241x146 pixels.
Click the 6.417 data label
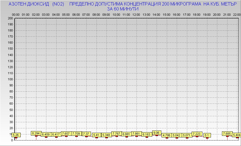click(56, 134)
